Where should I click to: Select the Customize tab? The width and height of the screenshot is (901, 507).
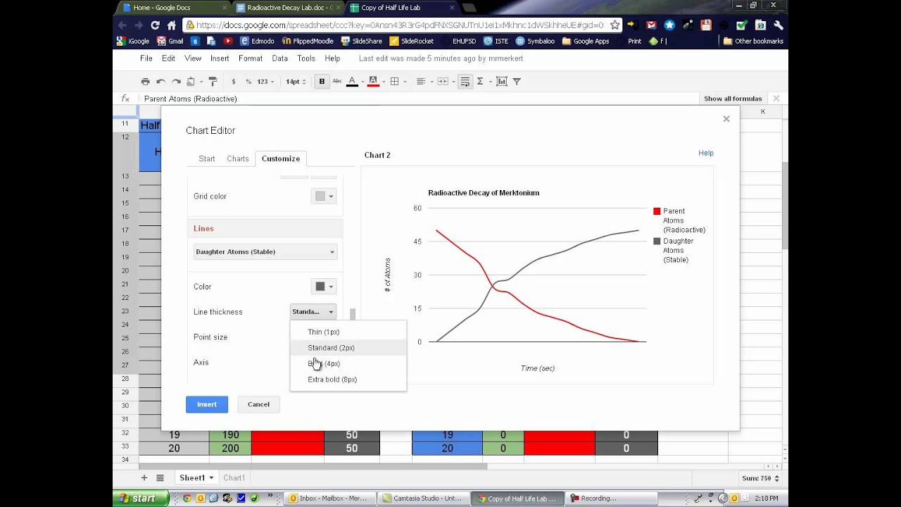(281, 158)
